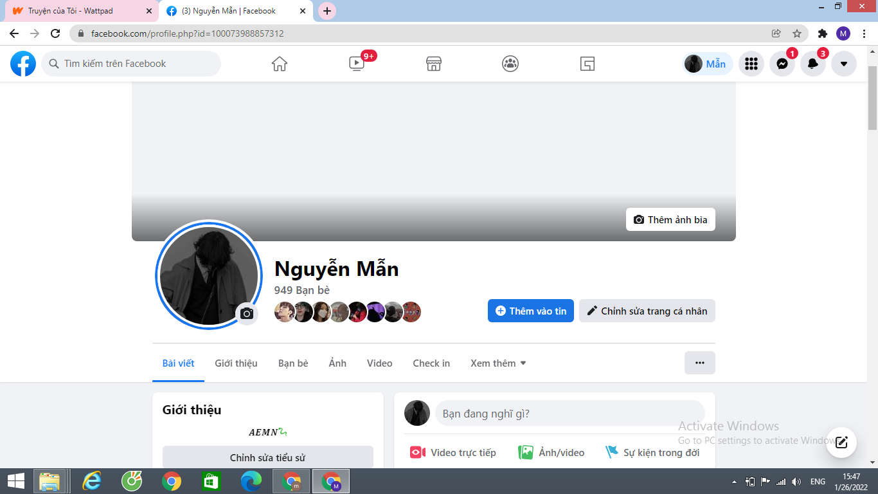Click small avatar beside post box
This screenshot has height=494, width=878.
point(417,413)
